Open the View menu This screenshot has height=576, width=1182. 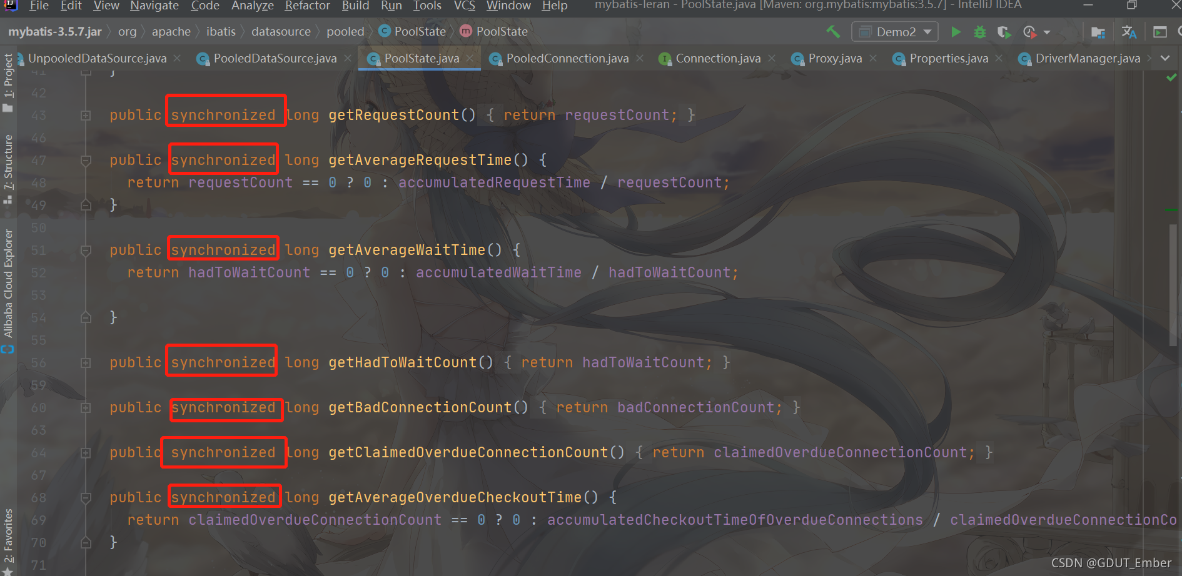pos(106,6)
